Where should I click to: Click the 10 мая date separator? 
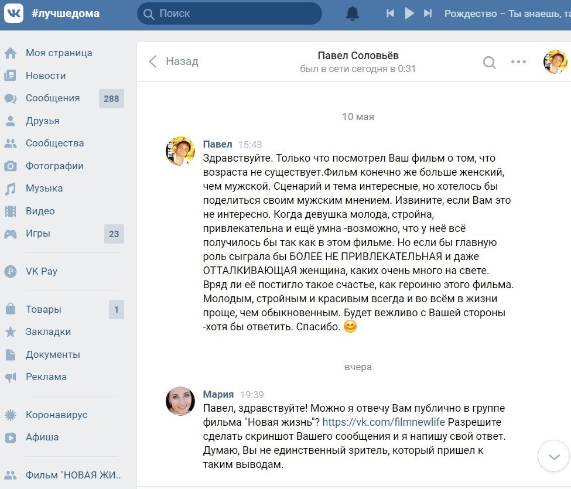358,117
